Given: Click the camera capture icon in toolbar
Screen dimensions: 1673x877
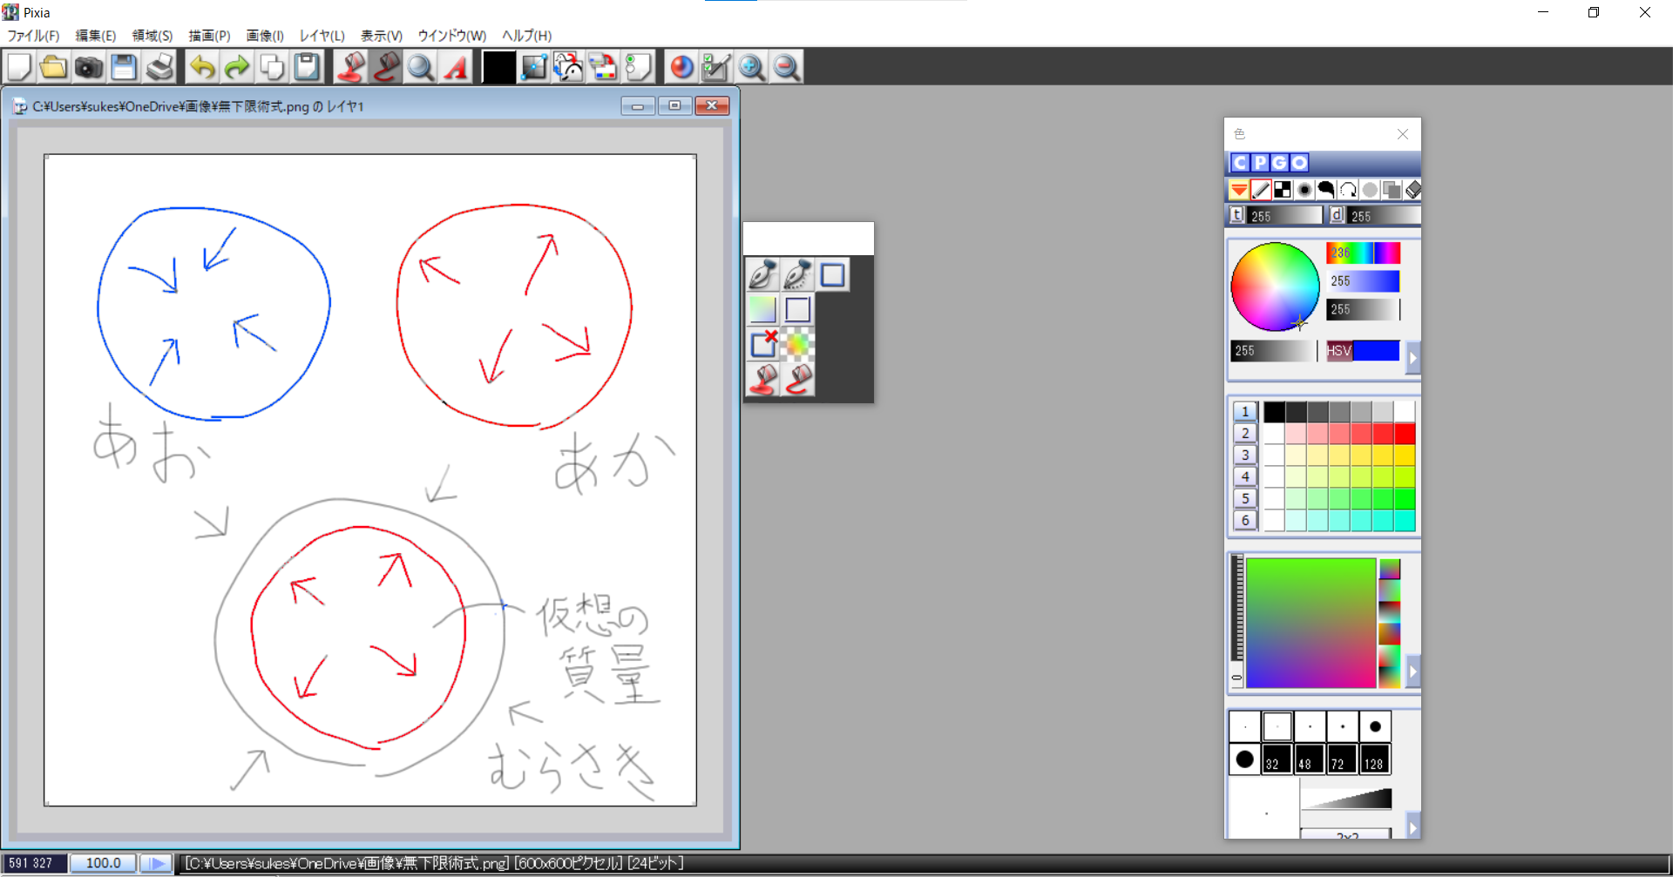Looking at the screenshot, I should (88, 67).
